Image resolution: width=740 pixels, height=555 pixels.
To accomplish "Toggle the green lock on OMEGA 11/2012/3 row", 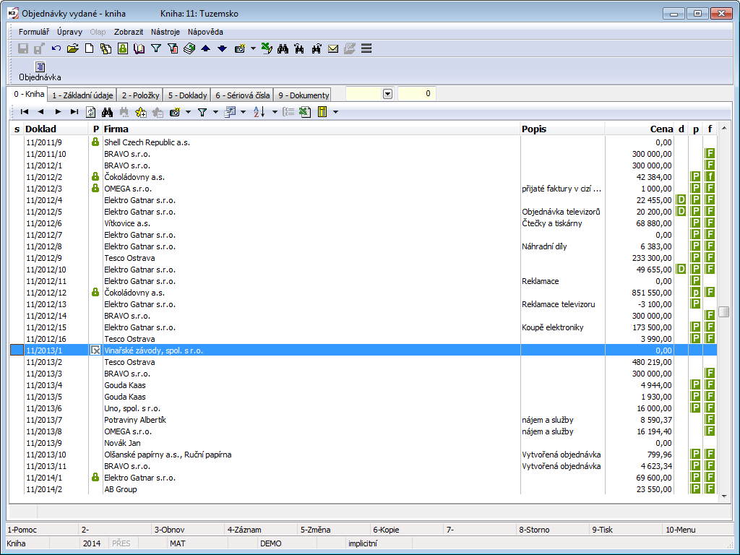I will coord(95,189).
